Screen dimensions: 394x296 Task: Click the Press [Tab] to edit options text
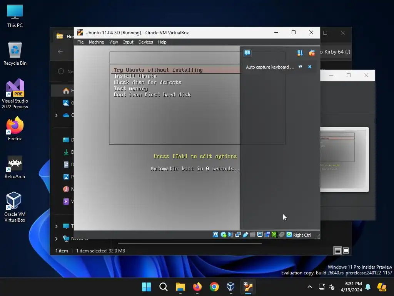point(195,156)
